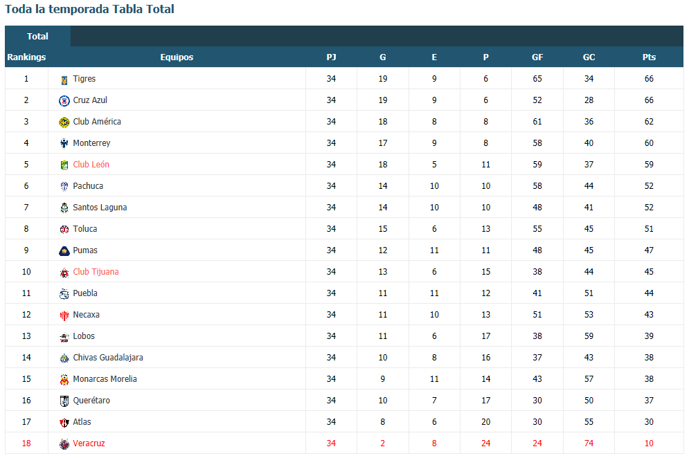Open the Santos Laguna team name
This screenshot has height=458, width=689.
click(x=100, y=208)
